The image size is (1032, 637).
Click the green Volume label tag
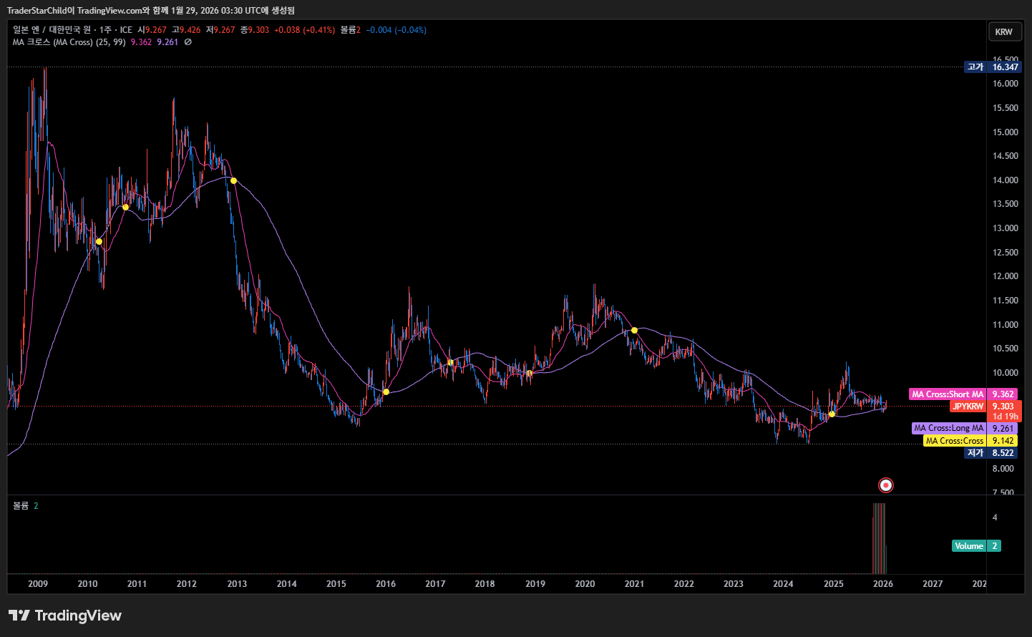(968, 546)
